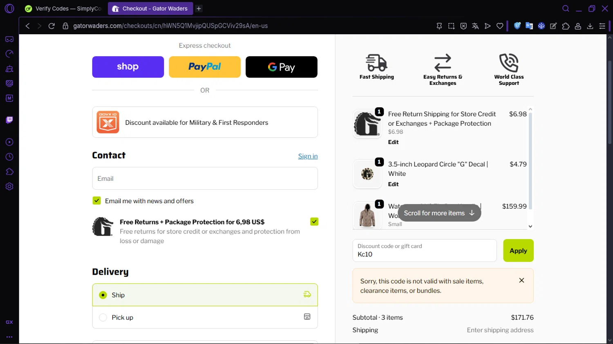Open the GX Mods icon in sidebar
This screenshot has height=344, width=613.
click(9, 83)
